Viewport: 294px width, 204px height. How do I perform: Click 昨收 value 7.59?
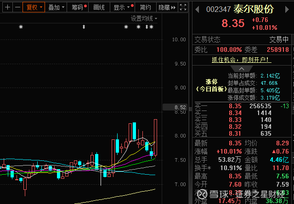point(283,184)
